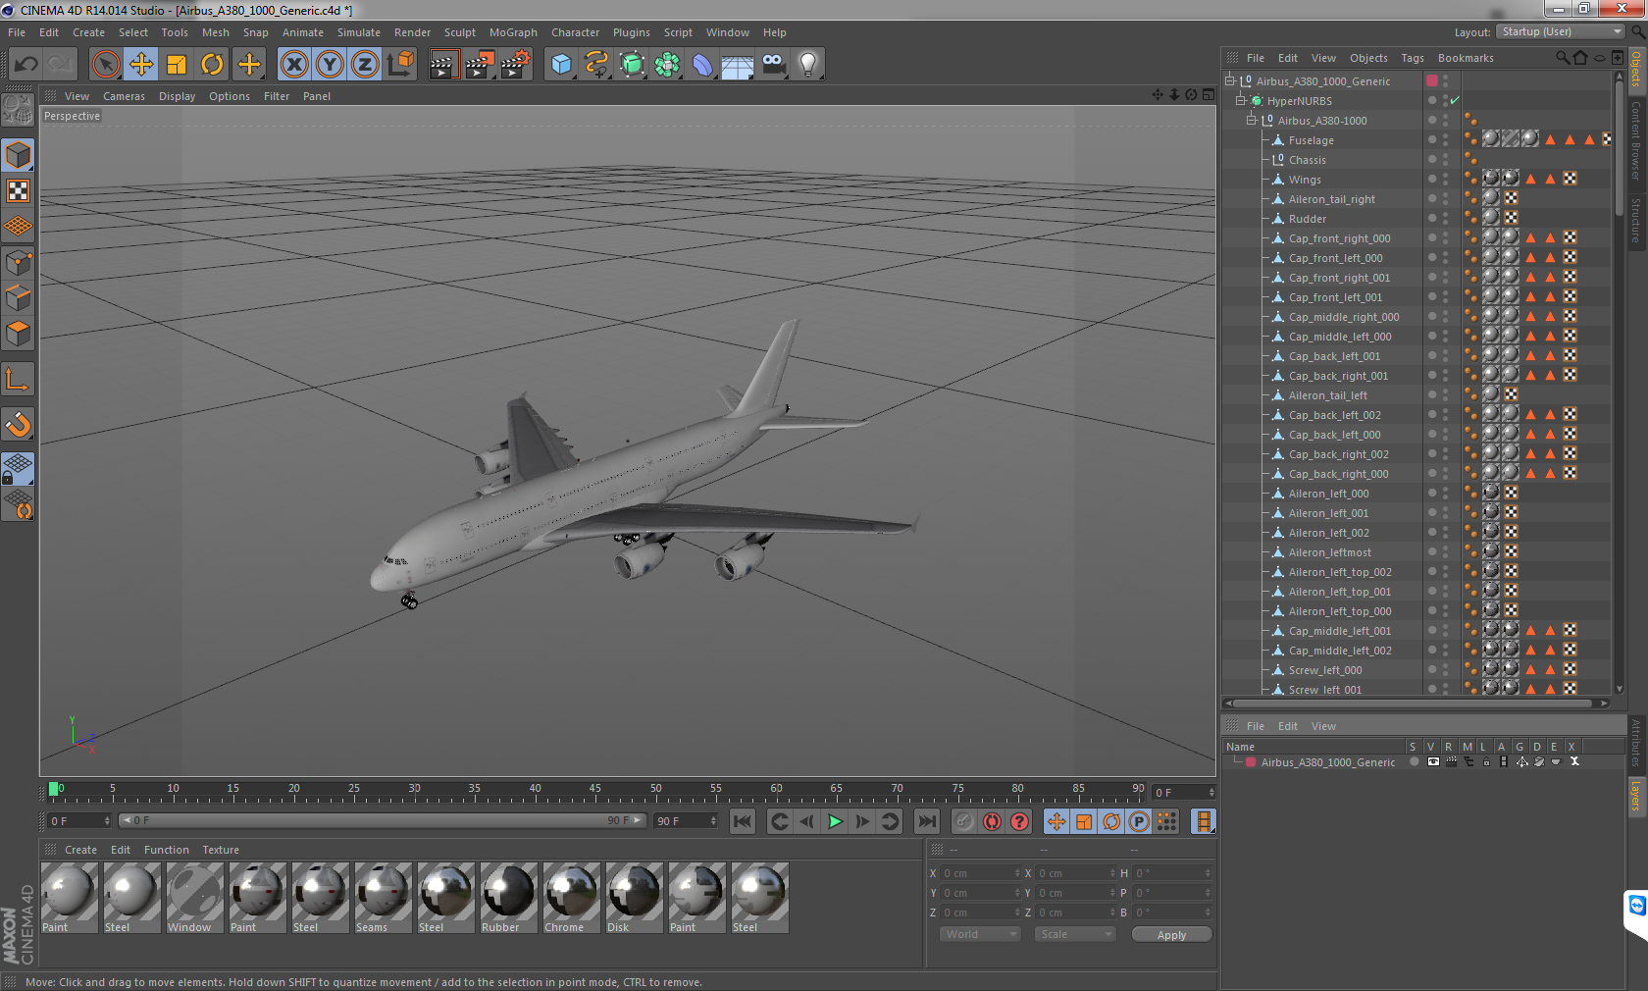The width and height of the screenshot is (1648, 991).
Task: Switch to Points mode
Action: pyautogui.click(x=18, y=263)
